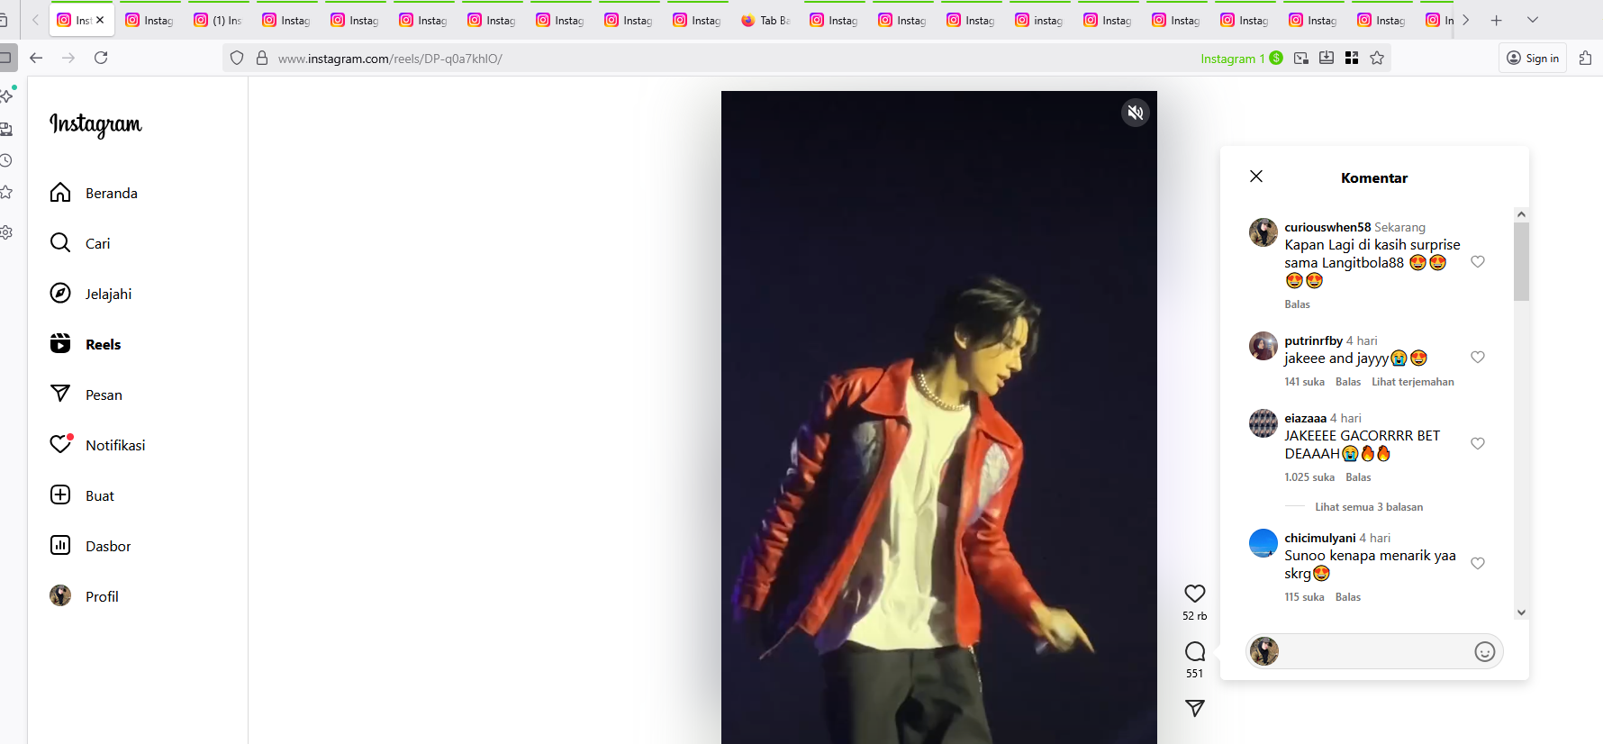
Task: Click shield tracking protection icon
Action: tap(237, 58)
